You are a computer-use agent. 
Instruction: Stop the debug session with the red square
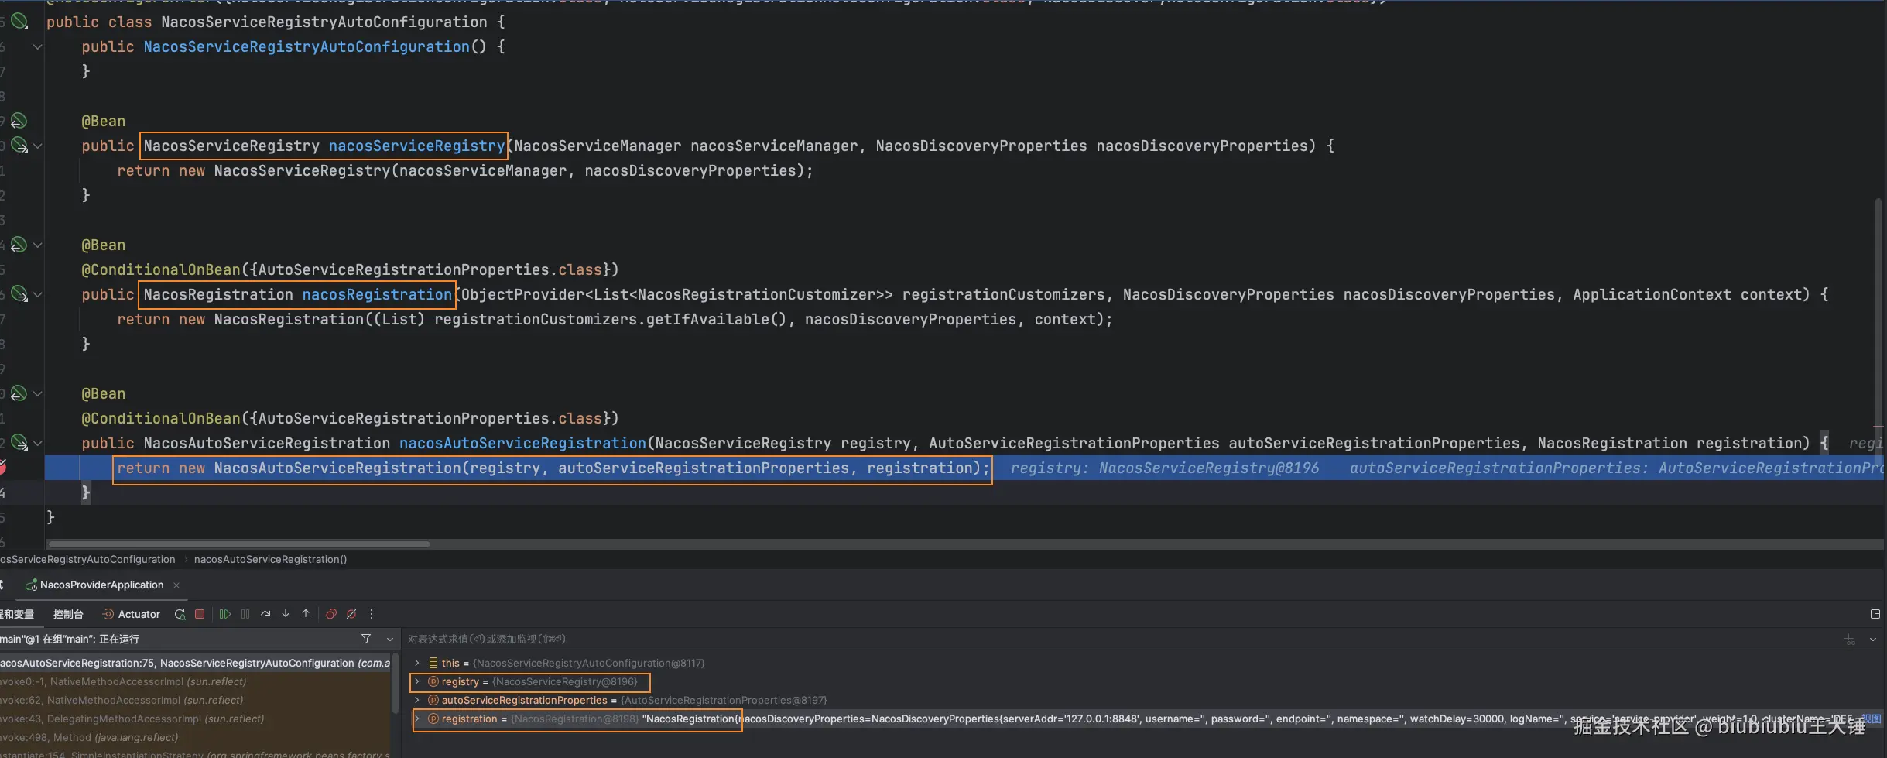click(200, 614)
